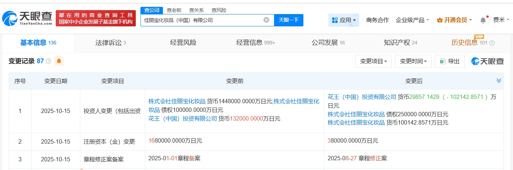Viewport: 513px width, 170px height.
Task: Open the 变更项目 filter dropdown
Action: point(373,61)
